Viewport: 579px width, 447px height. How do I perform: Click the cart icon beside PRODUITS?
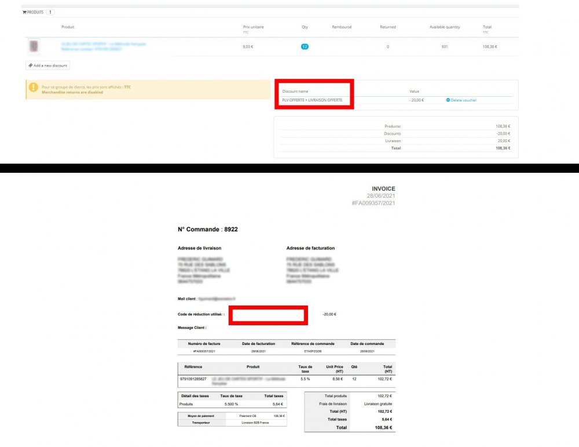(x=24, y=12)
